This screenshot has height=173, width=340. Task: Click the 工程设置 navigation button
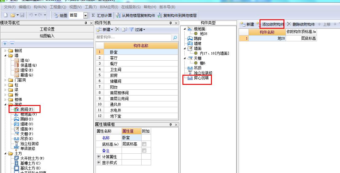click(x=47, y=29)
